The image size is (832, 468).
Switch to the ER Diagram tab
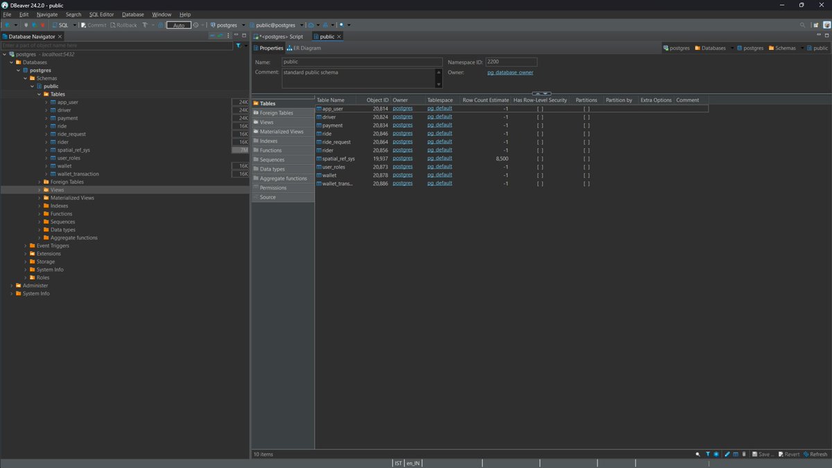304,49
